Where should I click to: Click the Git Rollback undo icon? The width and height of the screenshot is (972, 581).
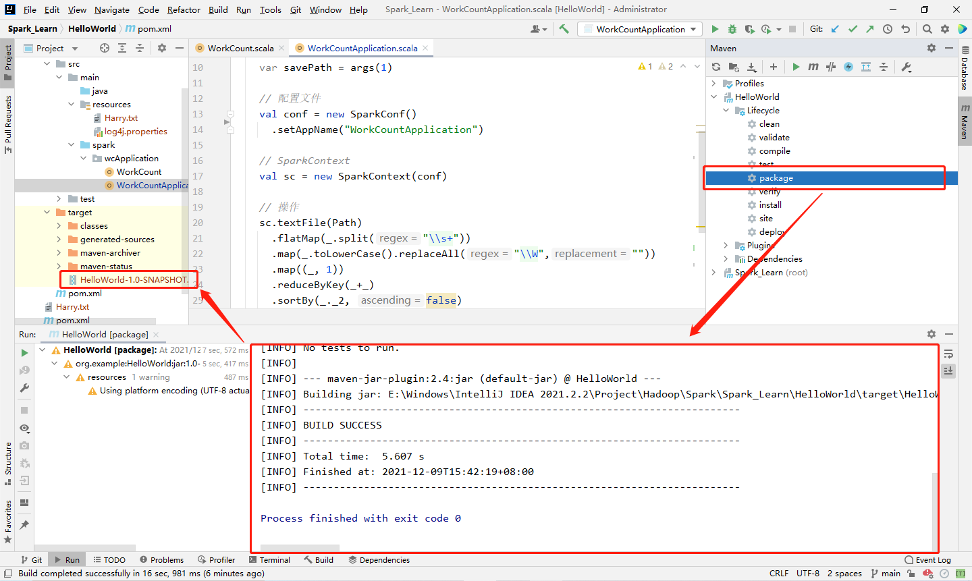[x=905, y=29]
